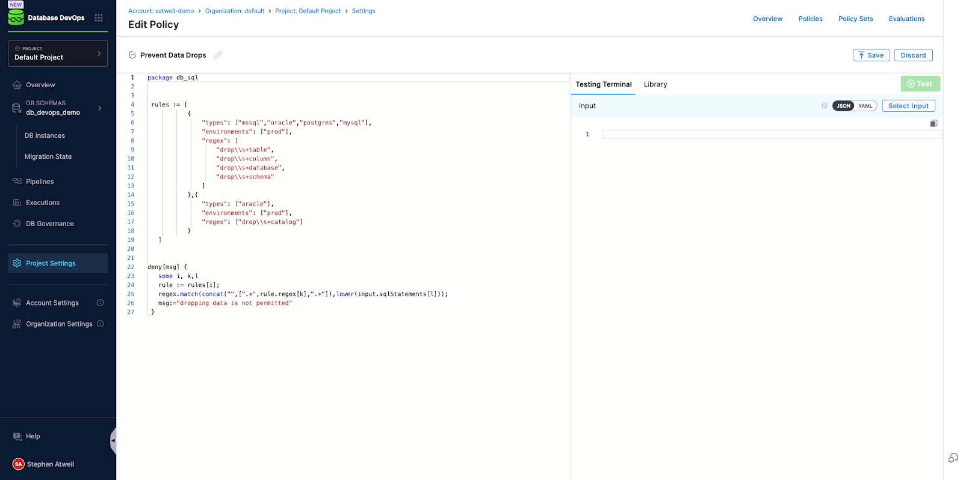Click the DB Schemas database icon
Viewport: 963px width, 480px height.
(16, 108)
